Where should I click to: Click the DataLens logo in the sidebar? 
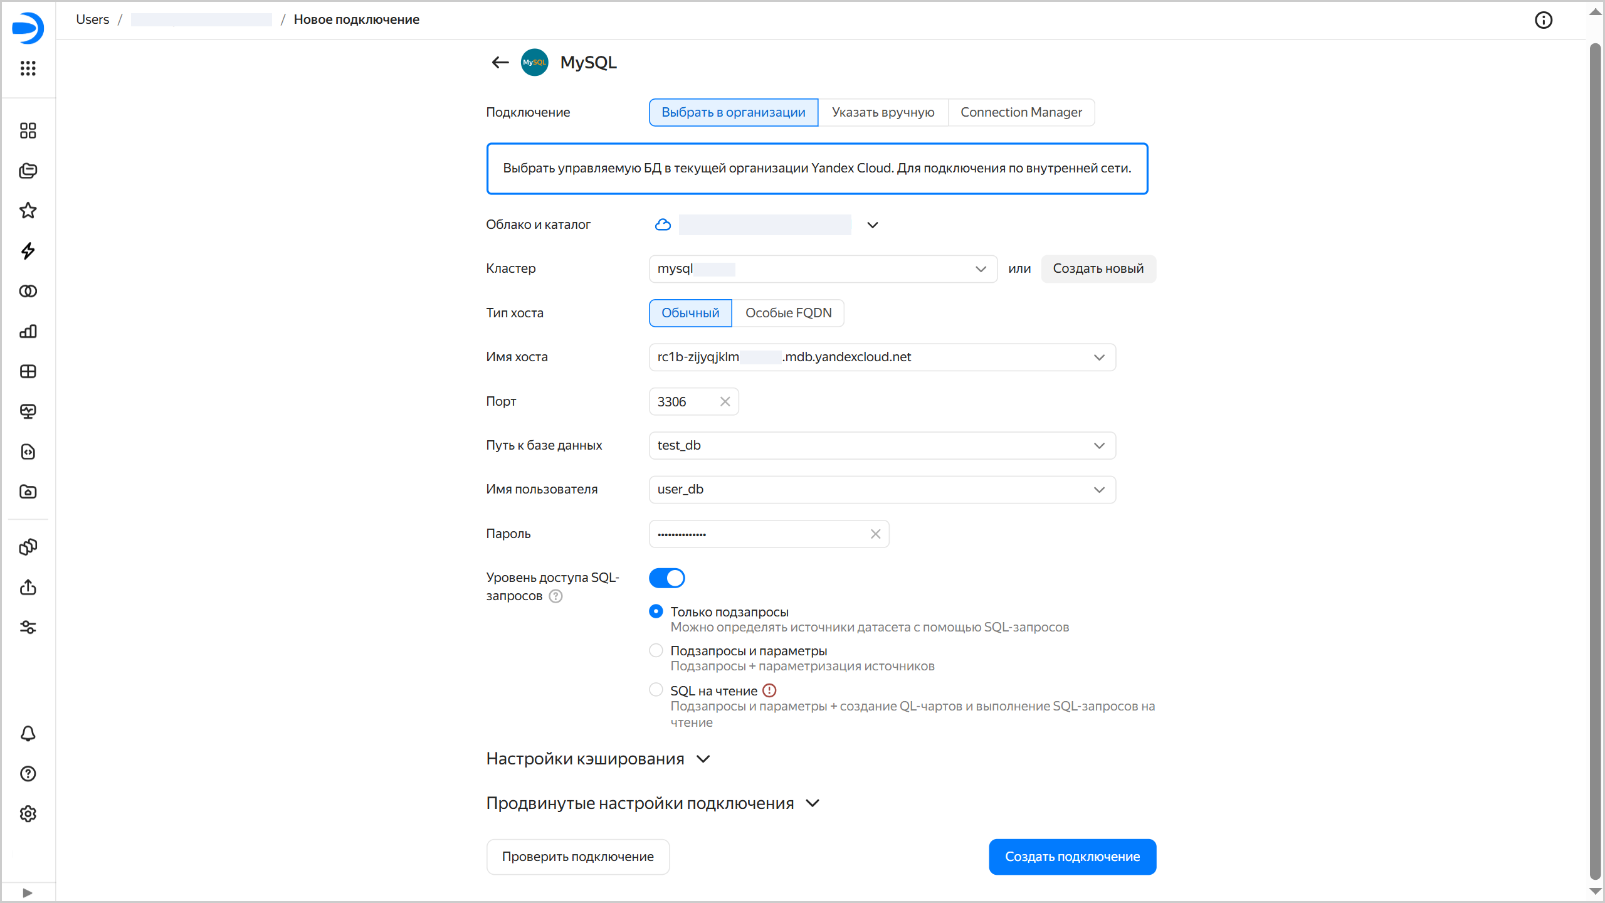(x=28, y=28)
